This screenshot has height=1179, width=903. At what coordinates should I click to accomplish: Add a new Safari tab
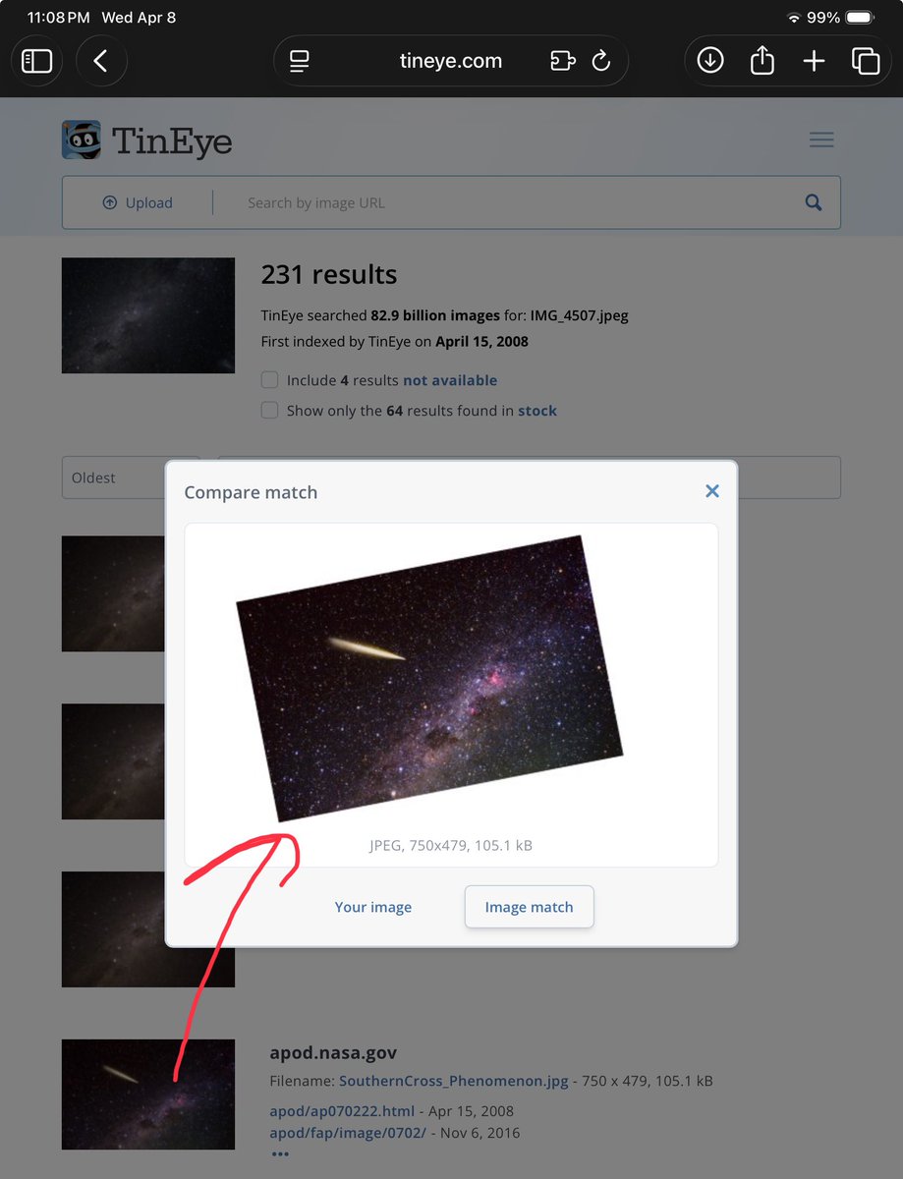tap(814, 61)
